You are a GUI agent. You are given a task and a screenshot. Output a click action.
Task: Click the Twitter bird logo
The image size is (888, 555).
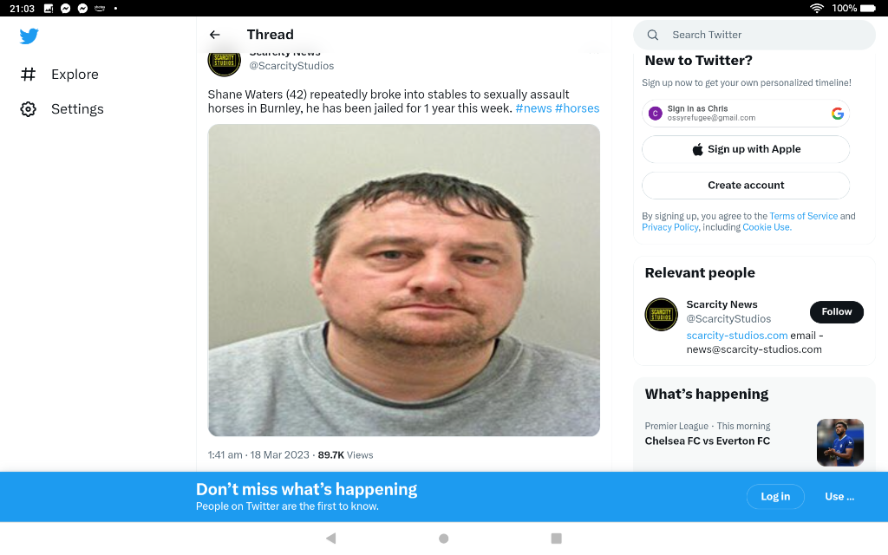[29, 36]
